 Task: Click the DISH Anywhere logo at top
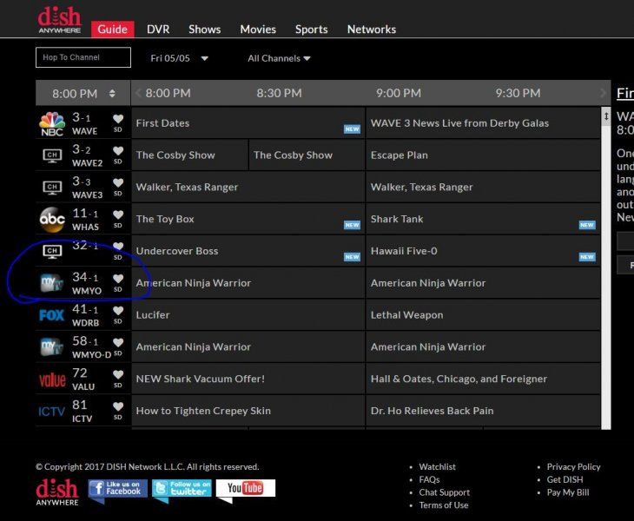click(59, 20)
